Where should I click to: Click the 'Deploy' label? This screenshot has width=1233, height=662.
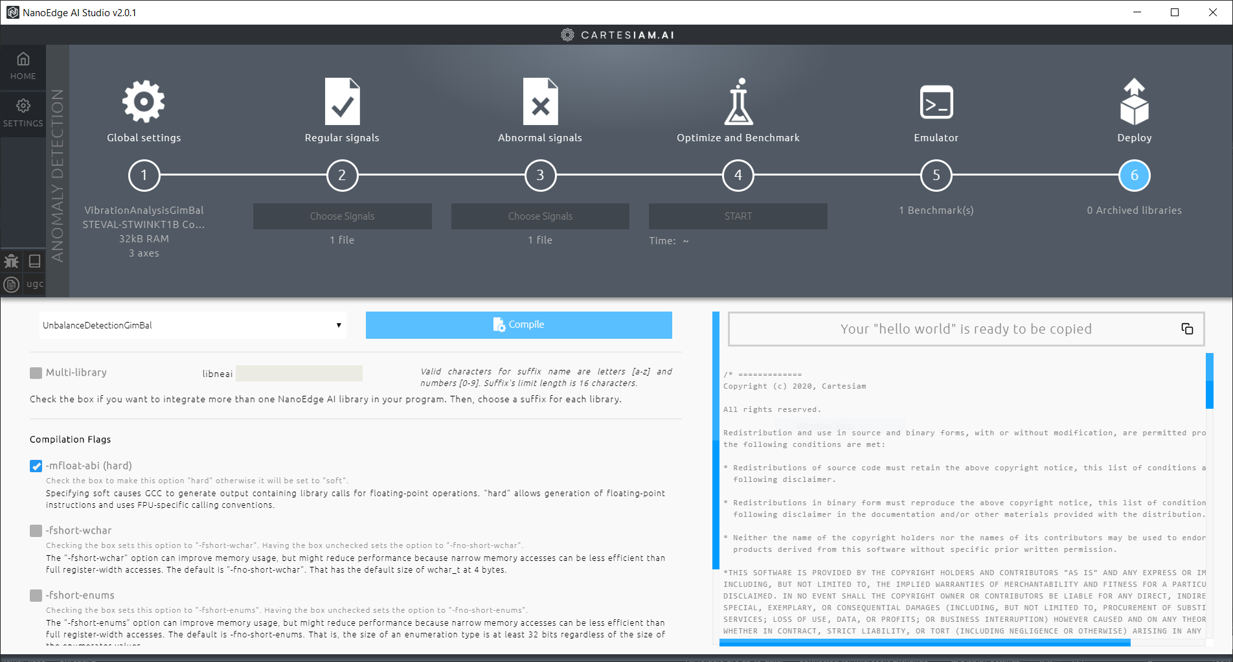pyautogui.click(x=1135, y=138)
